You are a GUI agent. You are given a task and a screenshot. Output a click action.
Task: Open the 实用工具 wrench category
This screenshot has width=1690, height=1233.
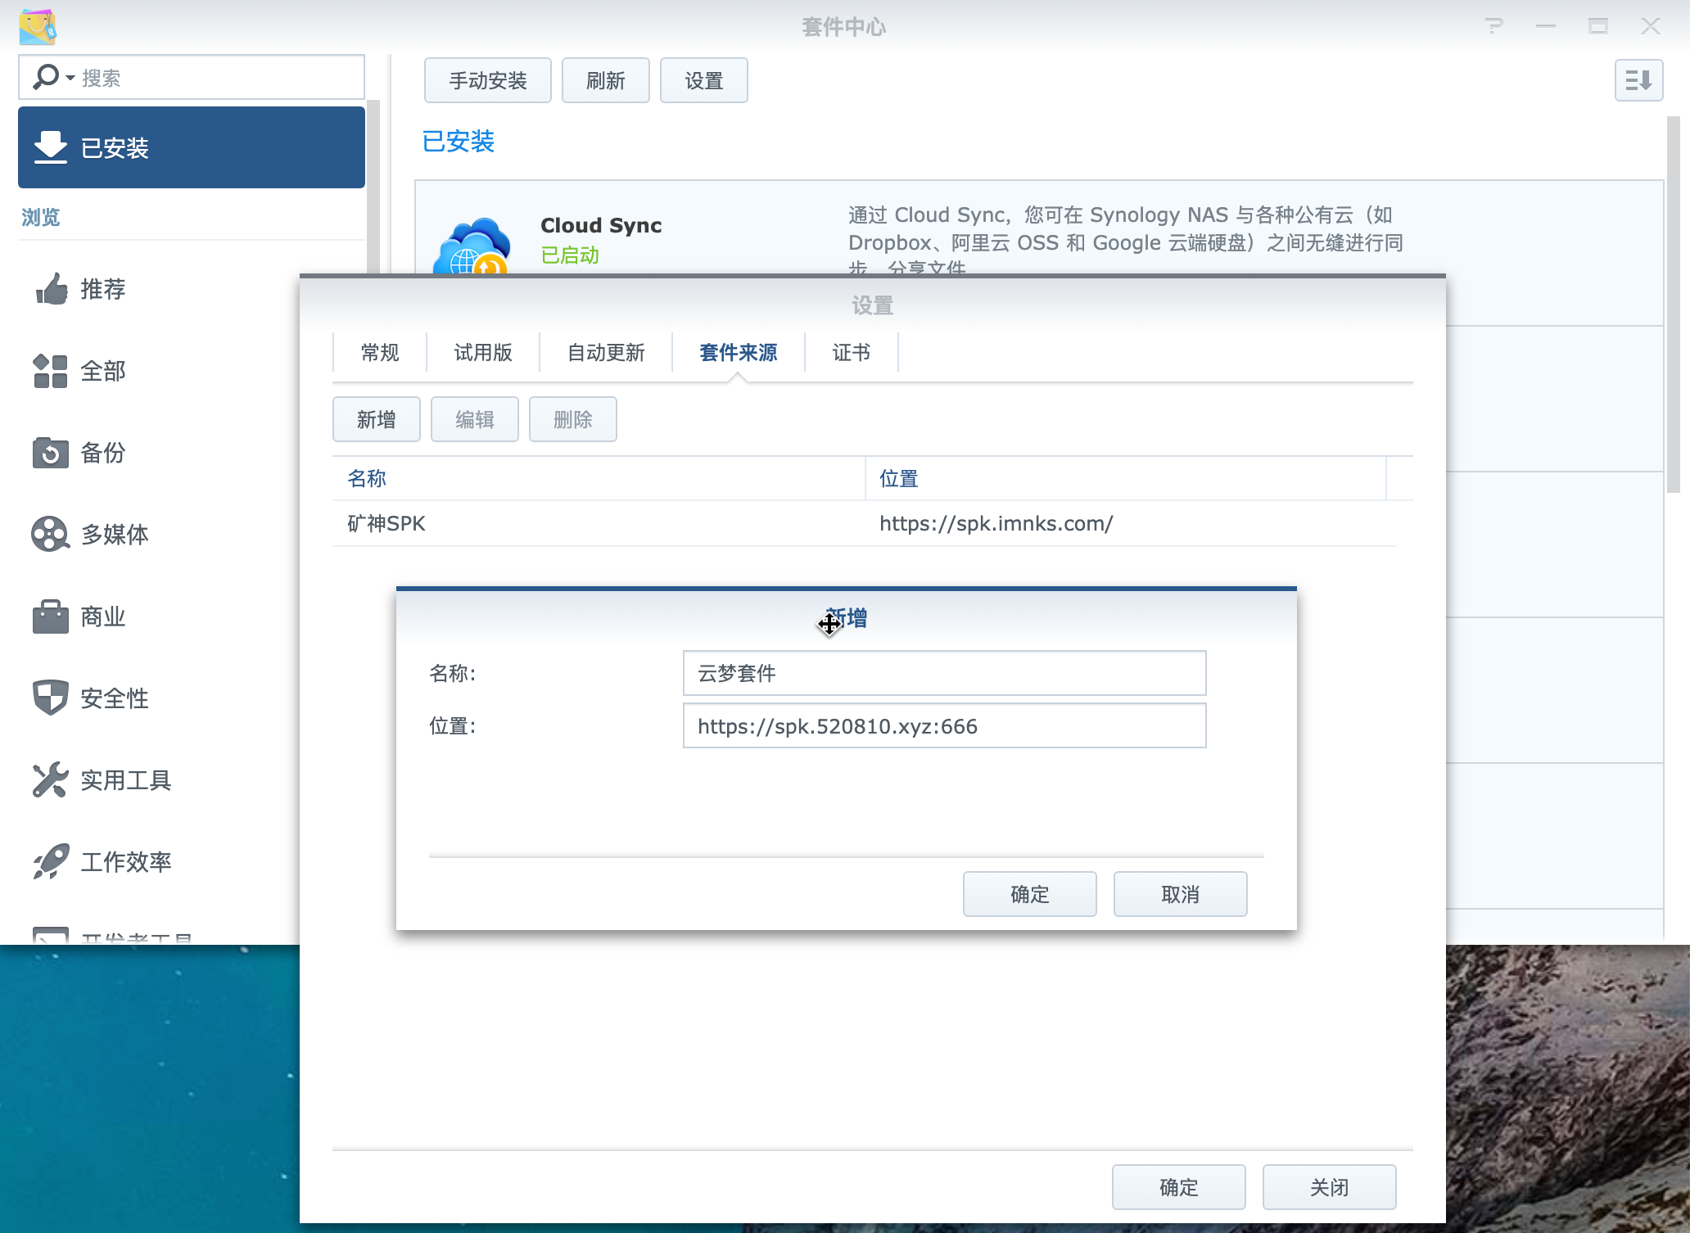pyautogui.click(x=51, y=780)
